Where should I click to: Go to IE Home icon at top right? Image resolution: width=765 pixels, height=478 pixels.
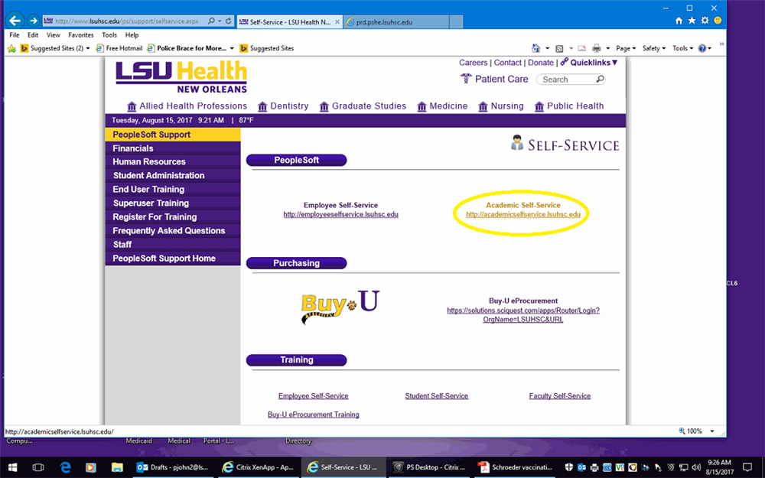tap(679, 21)
